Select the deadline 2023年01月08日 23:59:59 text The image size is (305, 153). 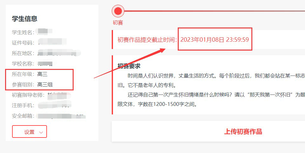point(215,40)
